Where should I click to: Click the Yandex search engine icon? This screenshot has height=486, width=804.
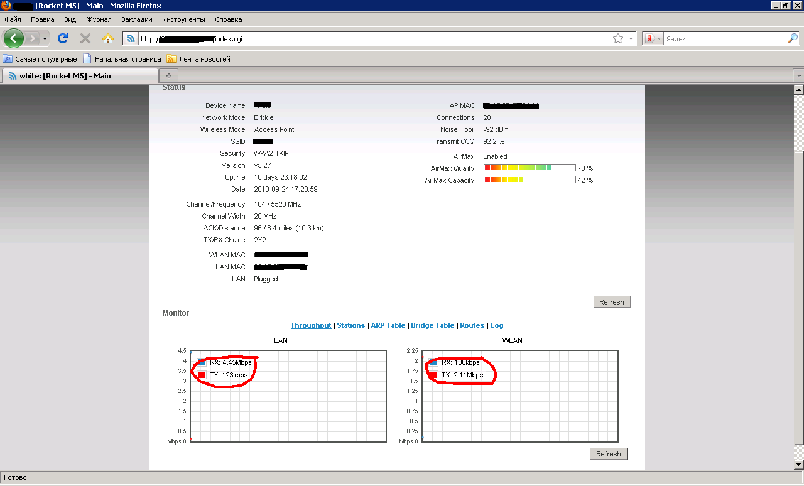[650, 39]
